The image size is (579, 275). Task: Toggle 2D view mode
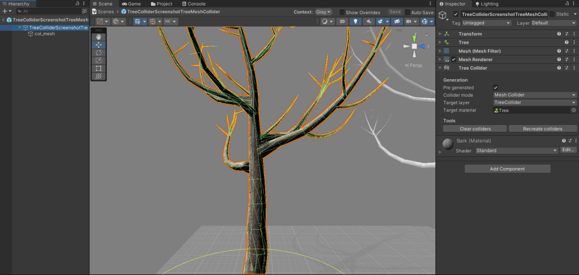click(342, 22)
